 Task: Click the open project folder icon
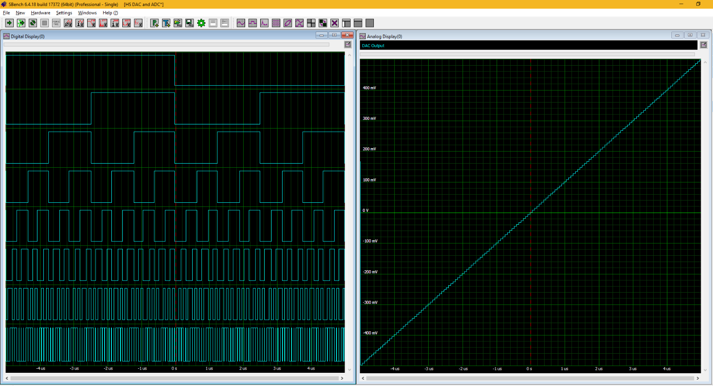[178, 23]
